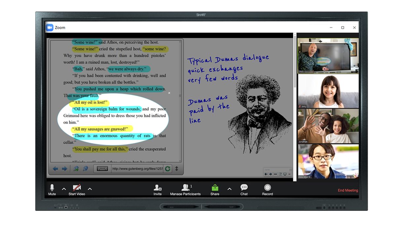This screenshot has width=403, height=227.
Task: Start recording the meeting
Action: click(x=267, y=188)
